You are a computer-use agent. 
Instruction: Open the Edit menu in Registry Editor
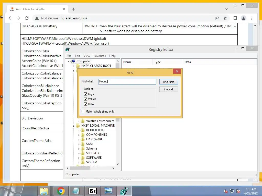[x=77, y=56]
